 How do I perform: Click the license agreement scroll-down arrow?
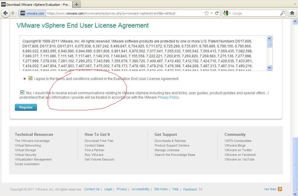269,67
